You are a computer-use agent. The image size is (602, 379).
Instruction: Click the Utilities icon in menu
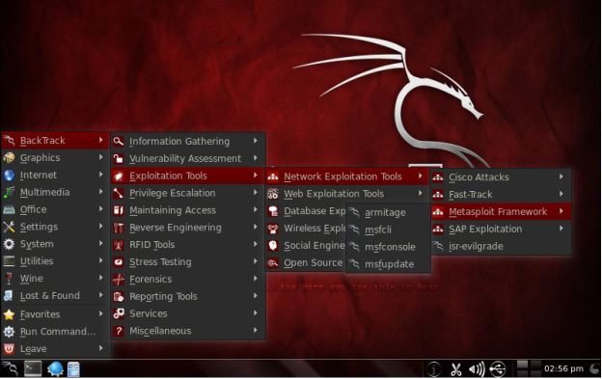pos(9,261)
